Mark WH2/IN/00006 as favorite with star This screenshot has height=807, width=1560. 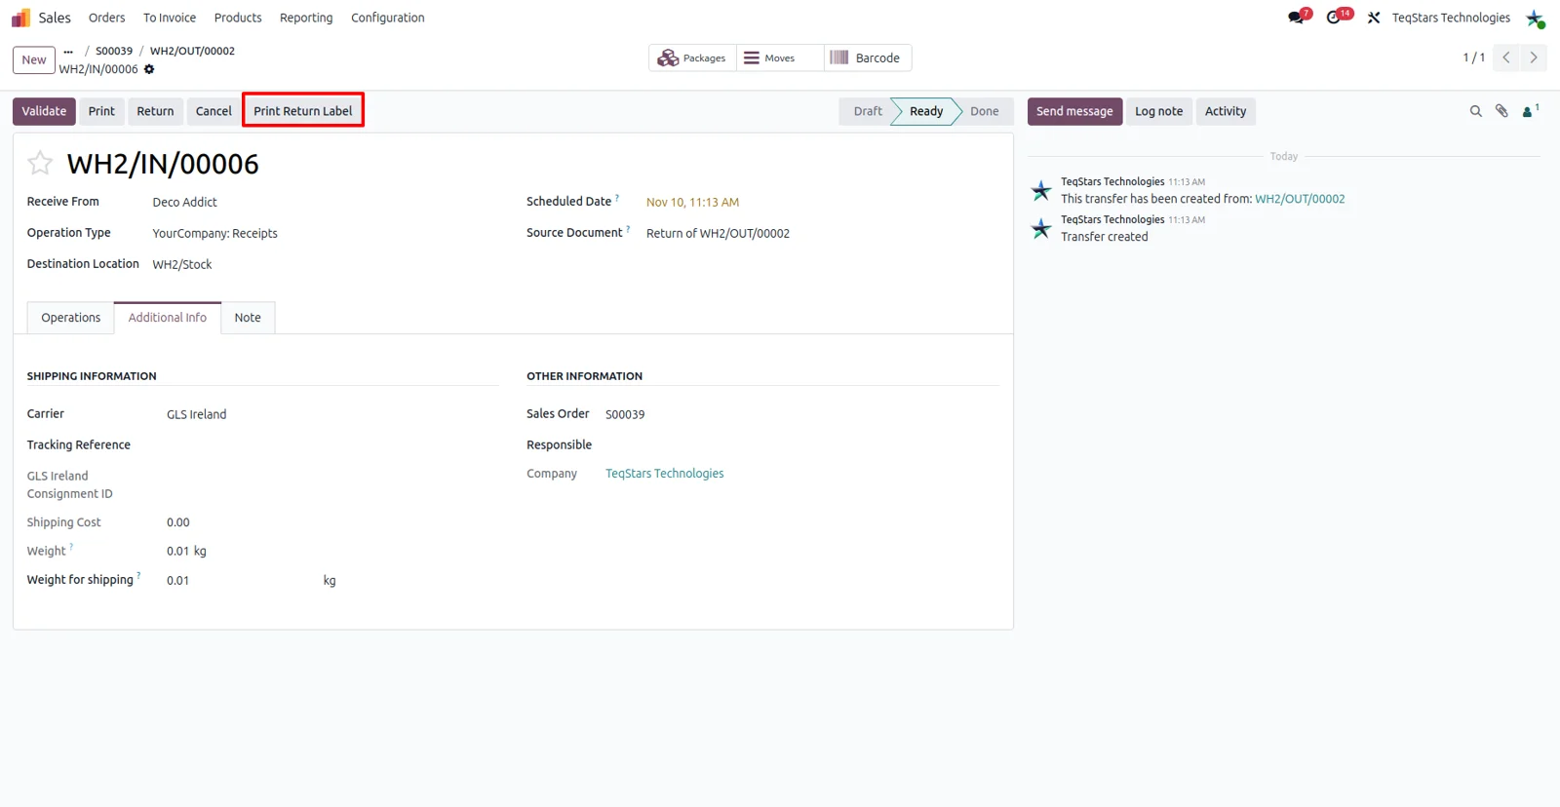(40, 163)
